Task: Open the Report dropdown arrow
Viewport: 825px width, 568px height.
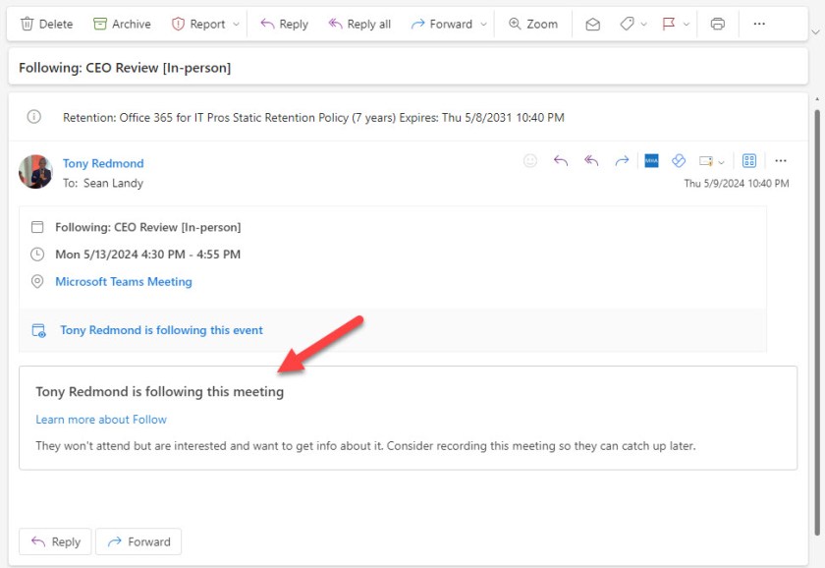Action: (x=237, y=25)
